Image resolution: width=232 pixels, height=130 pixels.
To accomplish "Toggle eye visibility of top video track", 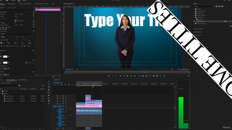I will (x=66, y=96).
